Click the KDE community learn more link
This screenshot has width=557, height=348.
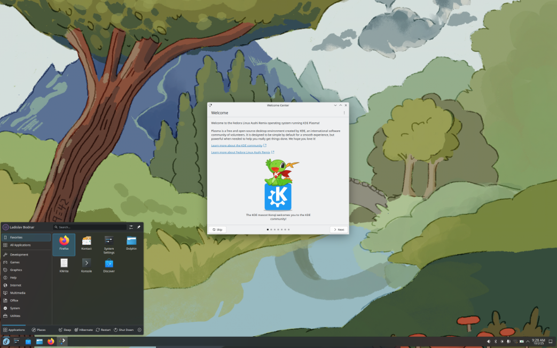238,145
